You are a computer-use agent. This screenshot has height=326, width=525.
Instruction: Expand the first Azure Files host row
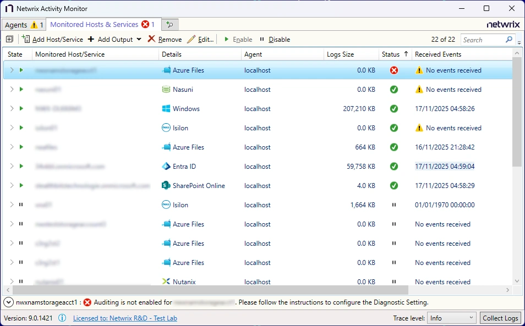click(x=12, y=70)
